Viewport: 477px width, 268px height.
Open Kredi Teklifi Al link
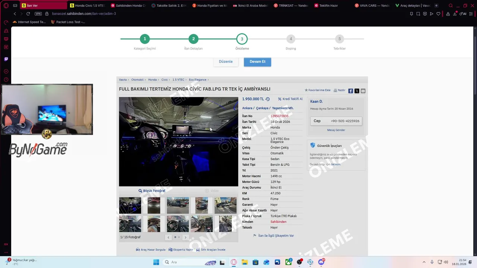pyautogui.click(x=290, y=99)
